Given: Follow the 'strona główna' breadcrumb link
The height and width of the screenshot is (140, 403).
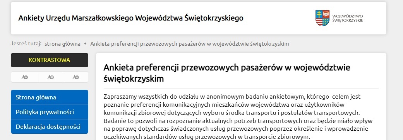Looking at the screenshot, I should click(62, 44).
